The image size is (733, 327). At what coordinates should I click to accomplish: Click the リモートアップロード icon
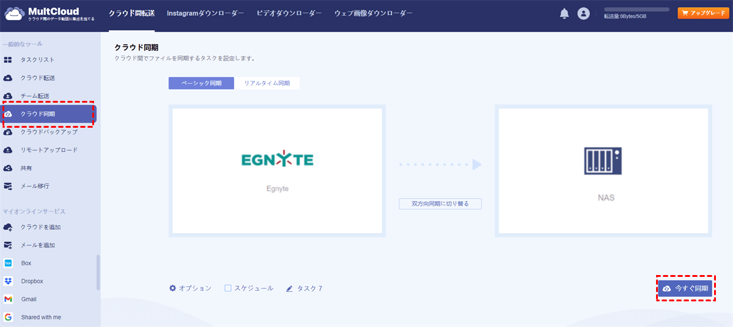8,150
